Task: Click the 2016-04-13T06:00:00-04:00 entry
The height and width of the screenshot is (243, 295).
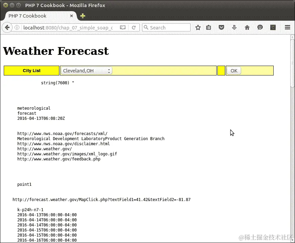Action: tap(47, 215)
